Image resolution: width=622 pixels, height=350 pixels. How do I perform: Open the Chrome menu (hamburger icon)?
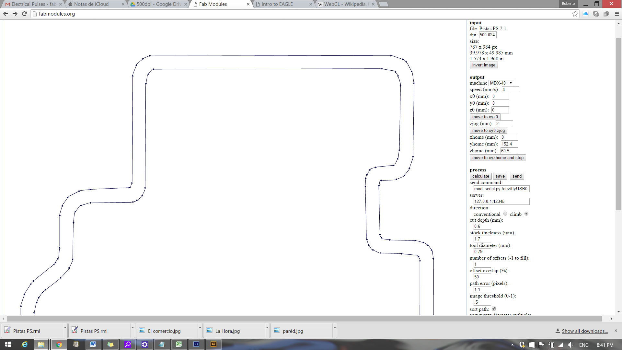(x=617, y=14)
